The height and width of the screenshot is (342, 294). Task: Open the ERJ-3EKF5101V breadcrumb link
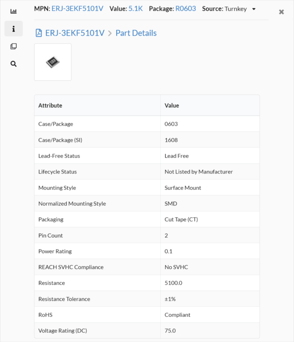75,33
